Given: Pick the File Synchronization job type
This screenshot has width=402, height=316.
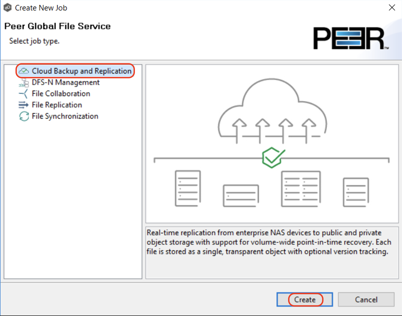Looking at the screenshot, I should [65, 116].
